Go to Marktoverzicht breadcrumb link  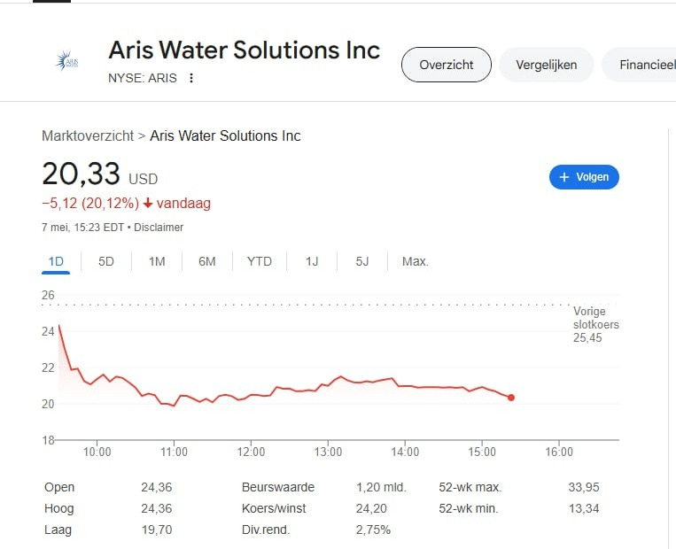(88, 135)
